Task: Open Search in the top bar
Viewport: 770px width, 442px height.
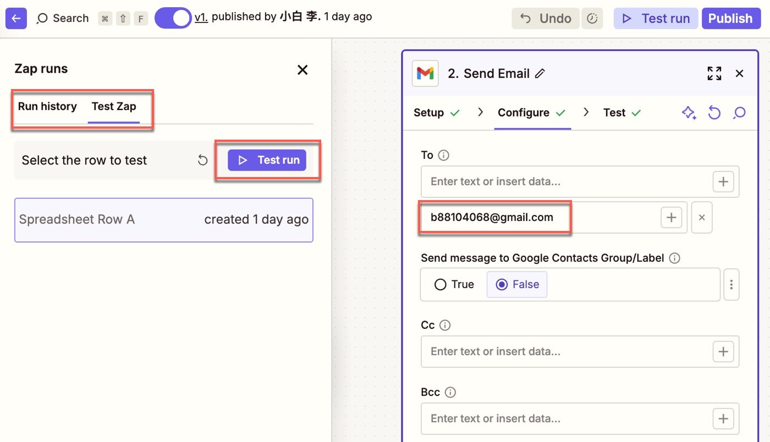Action: click(63, 18)
